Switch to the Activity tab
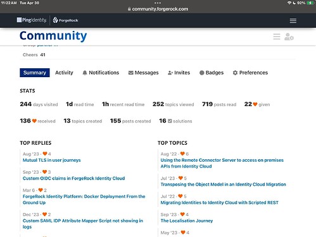 [x=64, y=73]
